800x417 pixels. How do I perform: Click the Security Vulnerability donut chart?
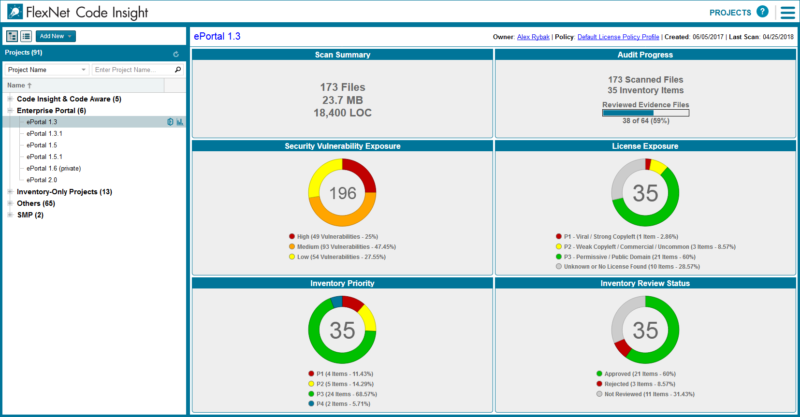342,192
